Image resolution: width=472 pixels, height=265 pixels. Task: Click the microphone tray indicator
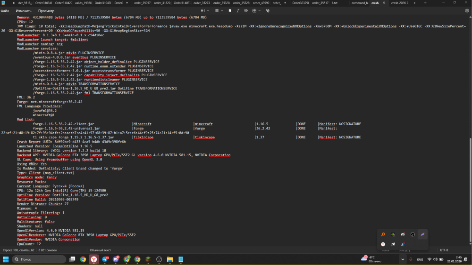411,259
